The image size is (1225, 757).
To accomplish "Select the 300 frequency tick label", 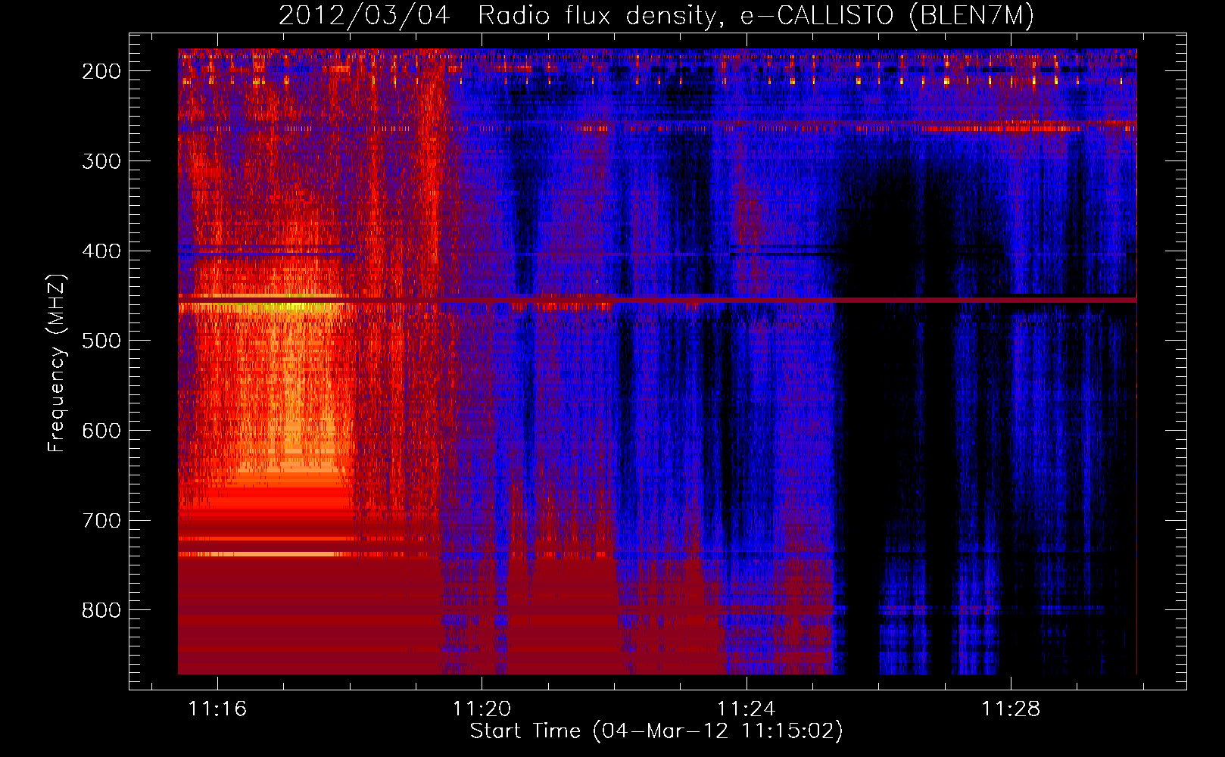I will [x=101, y=161].
